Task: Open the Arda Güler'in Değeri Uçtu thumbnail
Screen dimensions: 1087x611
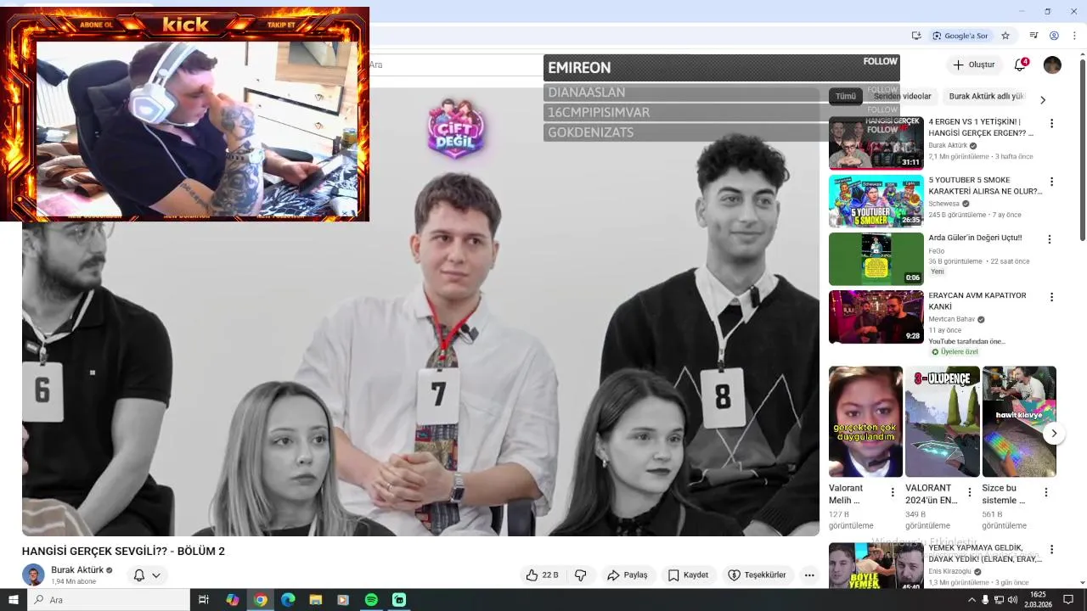Action: point(876,259)
